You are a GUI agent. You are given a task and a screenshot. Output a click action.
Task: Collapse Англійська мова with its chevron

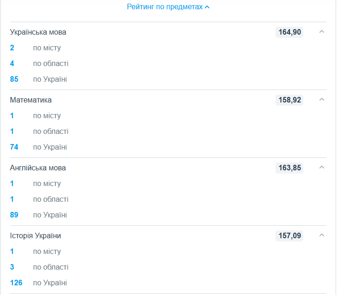point(322,168)
